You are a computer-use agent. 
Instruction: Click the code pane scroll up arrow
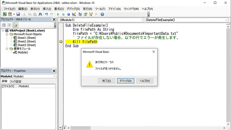(x=228, y=27)
